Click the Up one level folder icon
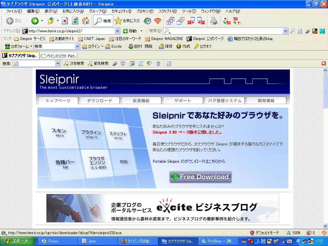 point(51,21)
